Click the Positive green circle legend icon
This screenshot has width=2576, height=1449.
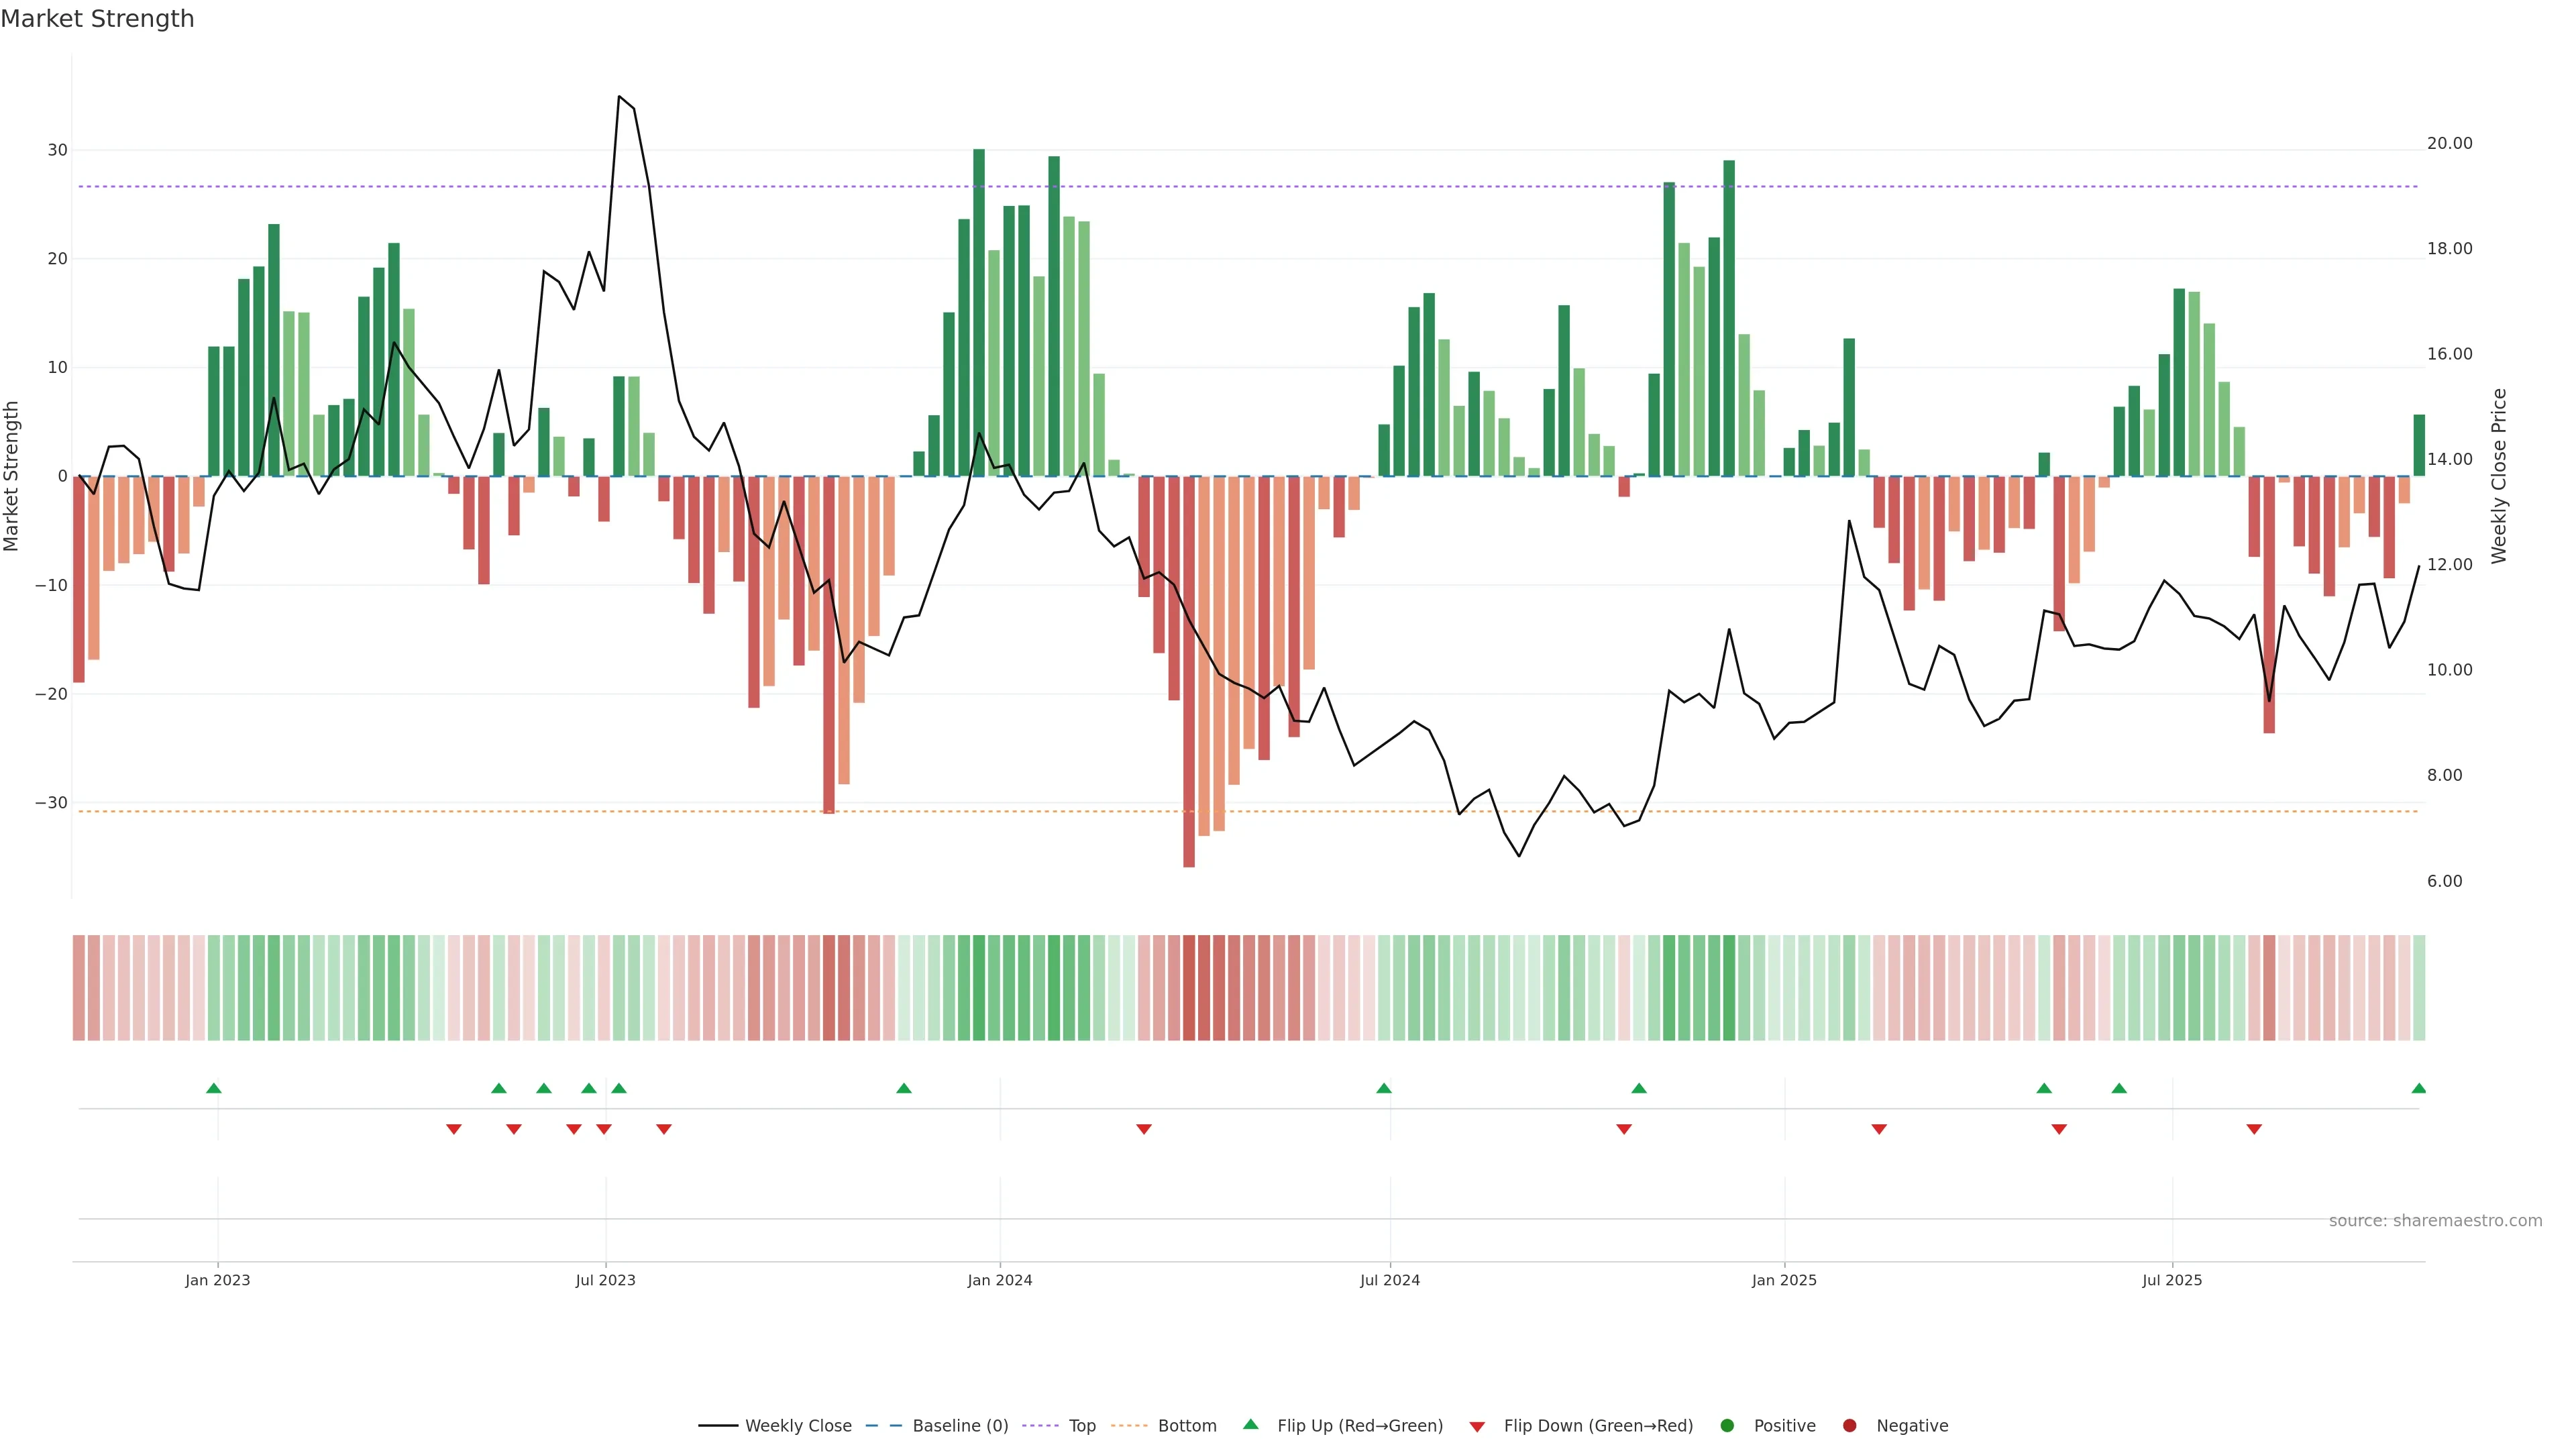(x=1727, y=1425)
